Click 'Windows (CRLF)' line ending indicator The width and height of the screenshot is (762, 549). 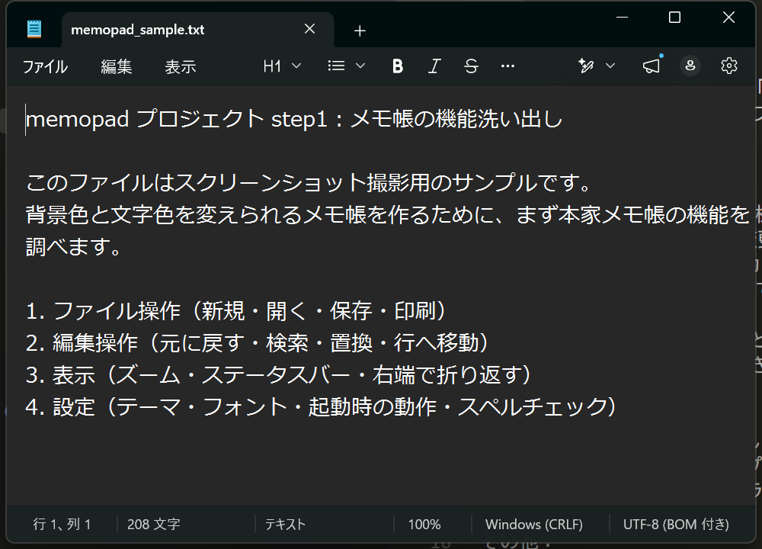(533, 524)
